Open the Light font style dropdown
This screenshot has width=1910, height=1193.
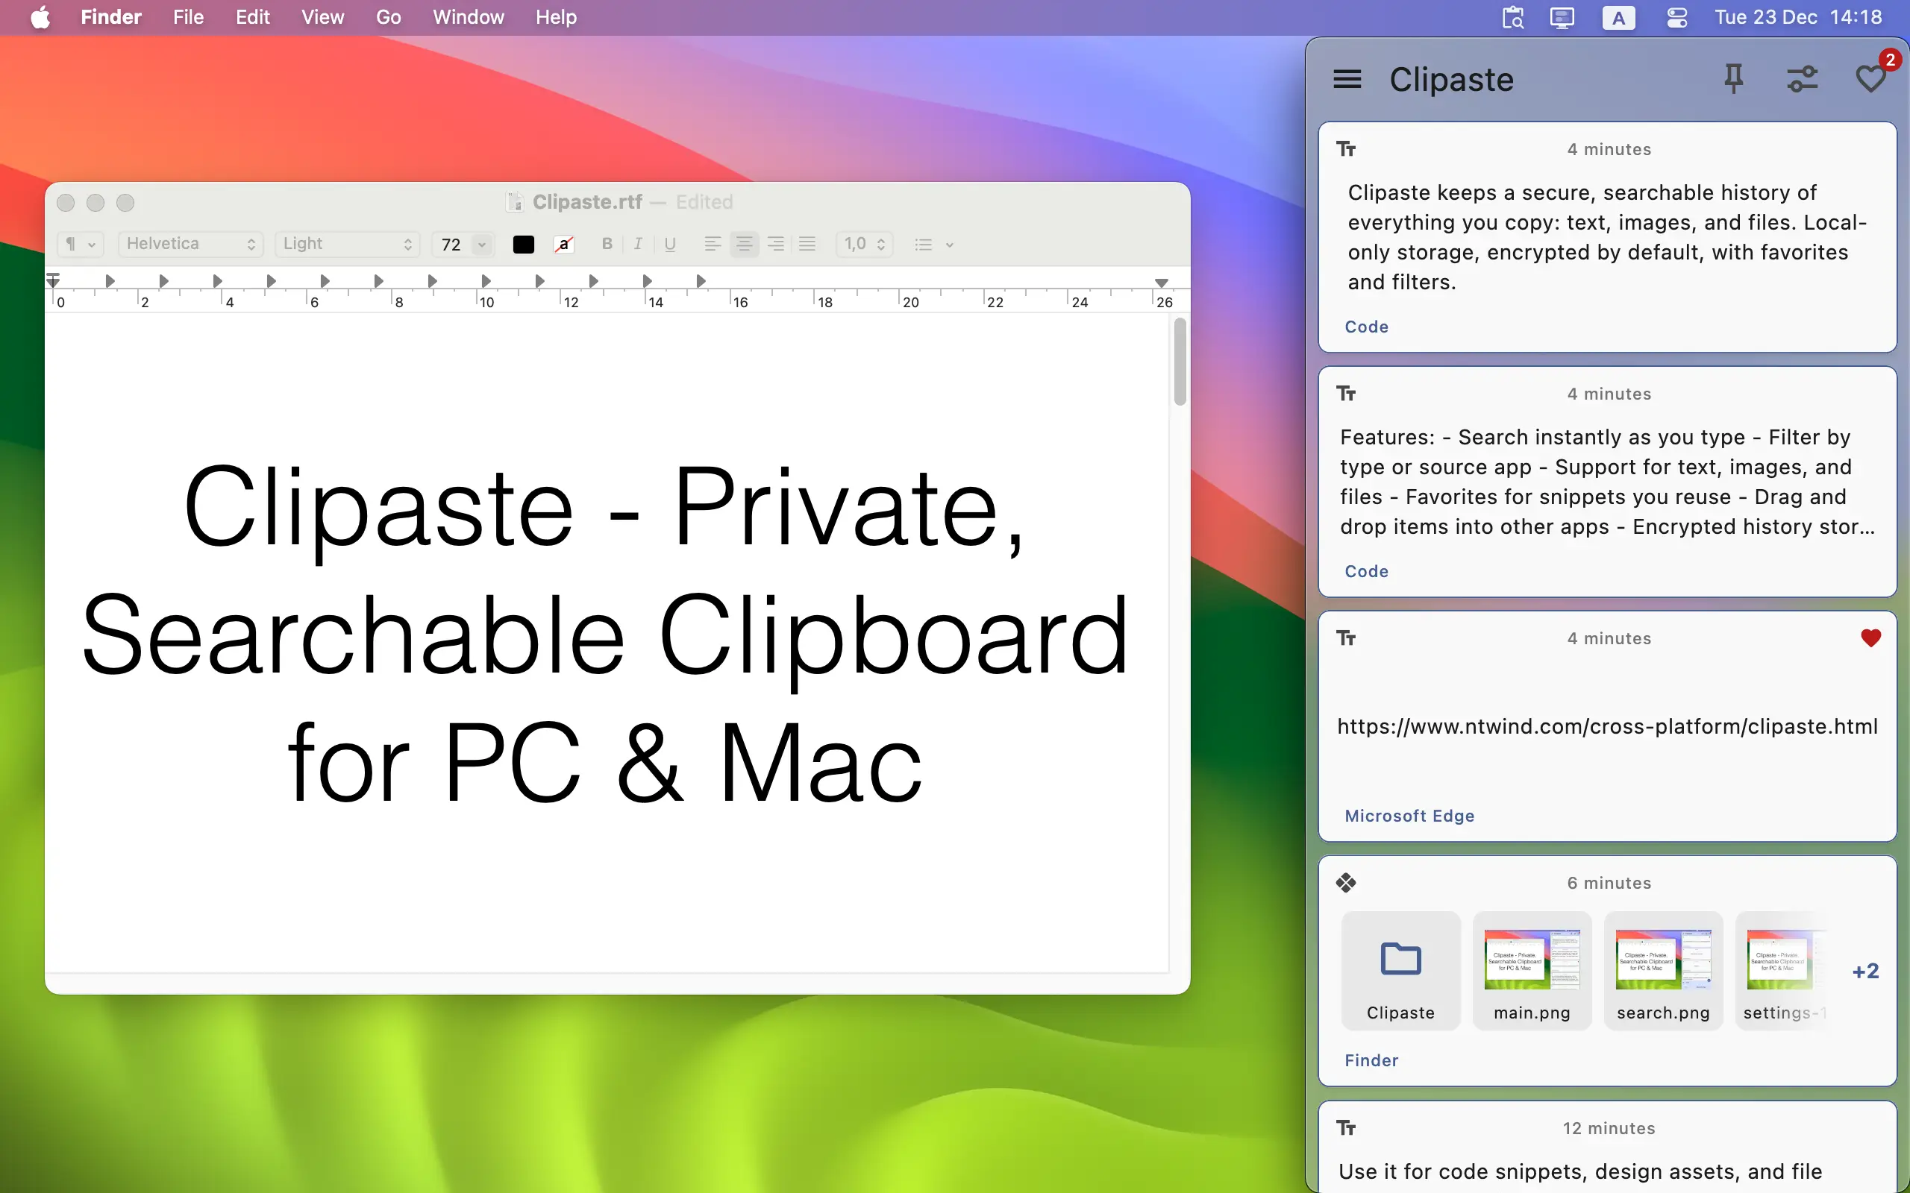pyautogui.click(x=347, y=244)
